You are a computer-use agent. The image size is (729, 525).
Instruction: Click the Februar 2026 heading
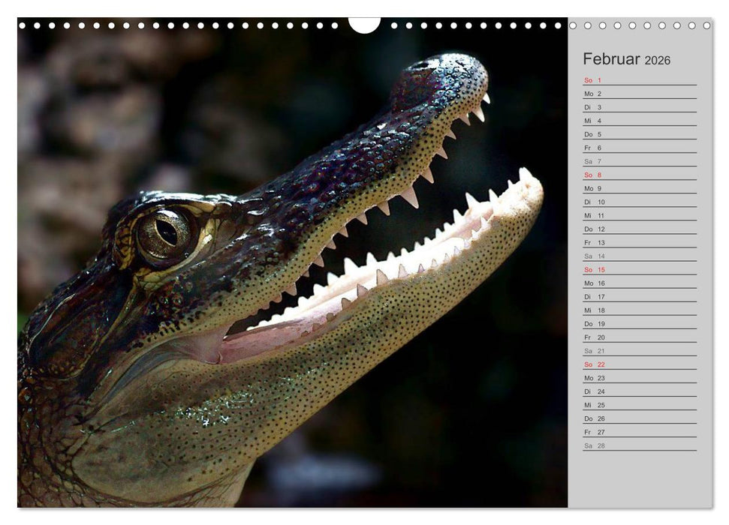pyautogui.click(x=626, y=60)
